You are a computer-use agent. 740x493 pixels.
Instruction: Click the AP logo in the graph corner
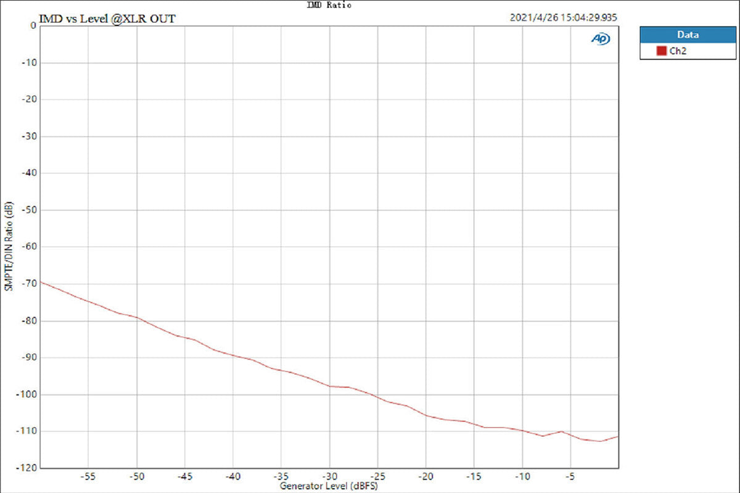599,39
